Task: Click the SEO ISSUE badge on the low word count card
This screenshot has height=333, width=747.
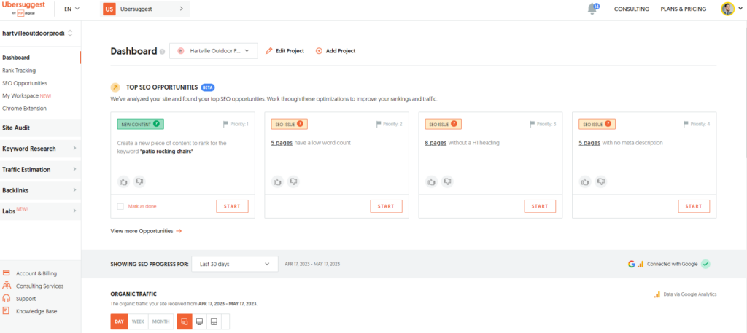Action: click(289, 124)
